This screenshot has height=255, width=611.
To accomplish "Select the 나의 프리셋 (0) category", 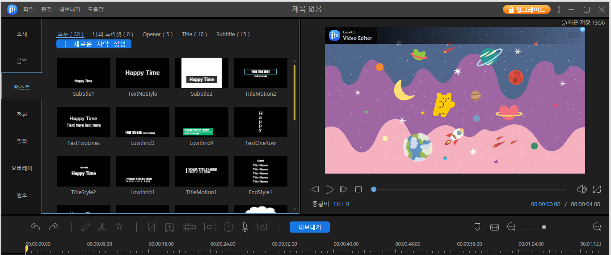I will (x=113, y=34).
